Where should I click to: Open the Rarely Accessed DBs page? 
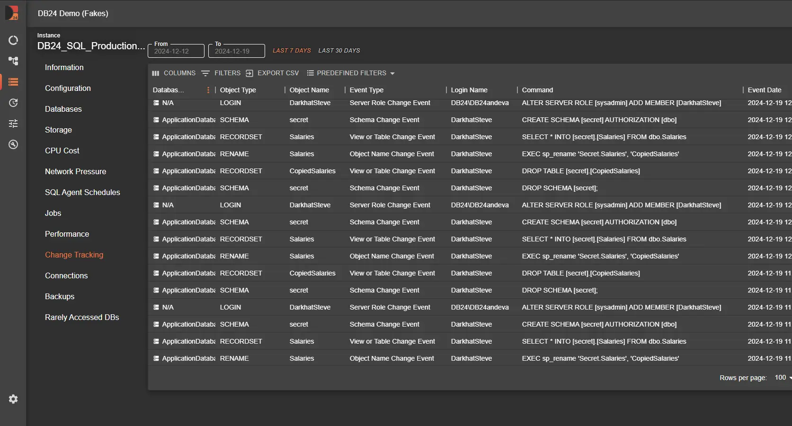tap(82, 317)
